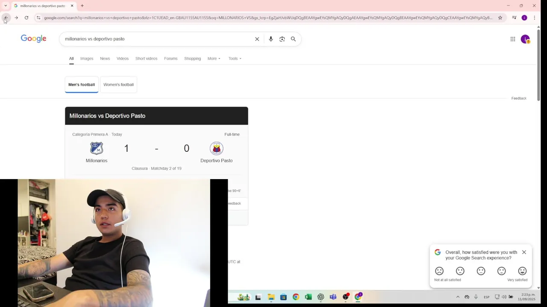Click the ESP language indicator
This screenshot has height=307, width=547.
pos(486,297)
